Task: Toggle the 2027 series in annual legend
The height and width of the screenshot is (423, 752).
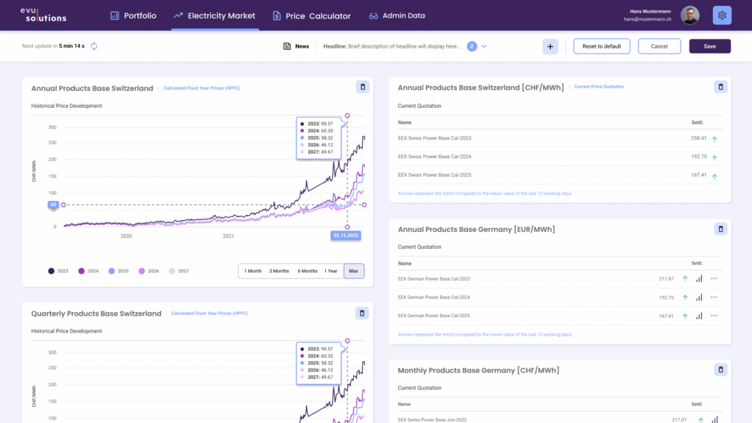Action: 179,271
